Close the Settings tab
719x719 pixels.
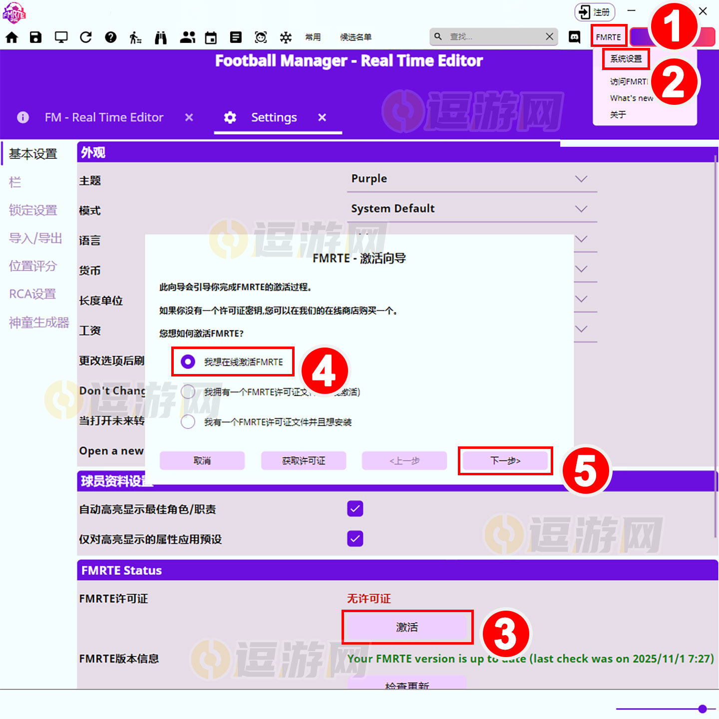(322, 117)
